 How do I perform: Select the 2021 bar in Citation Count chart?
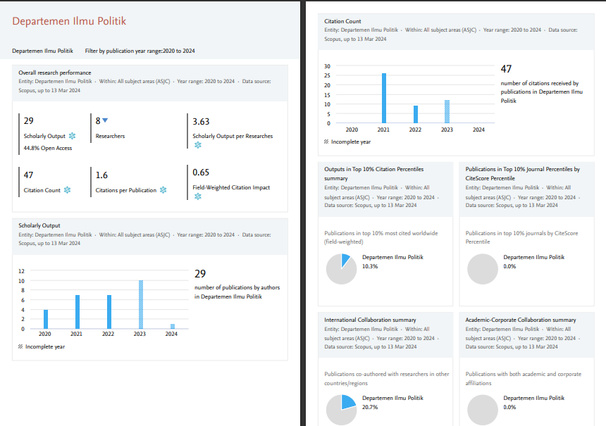pos(384,98)
